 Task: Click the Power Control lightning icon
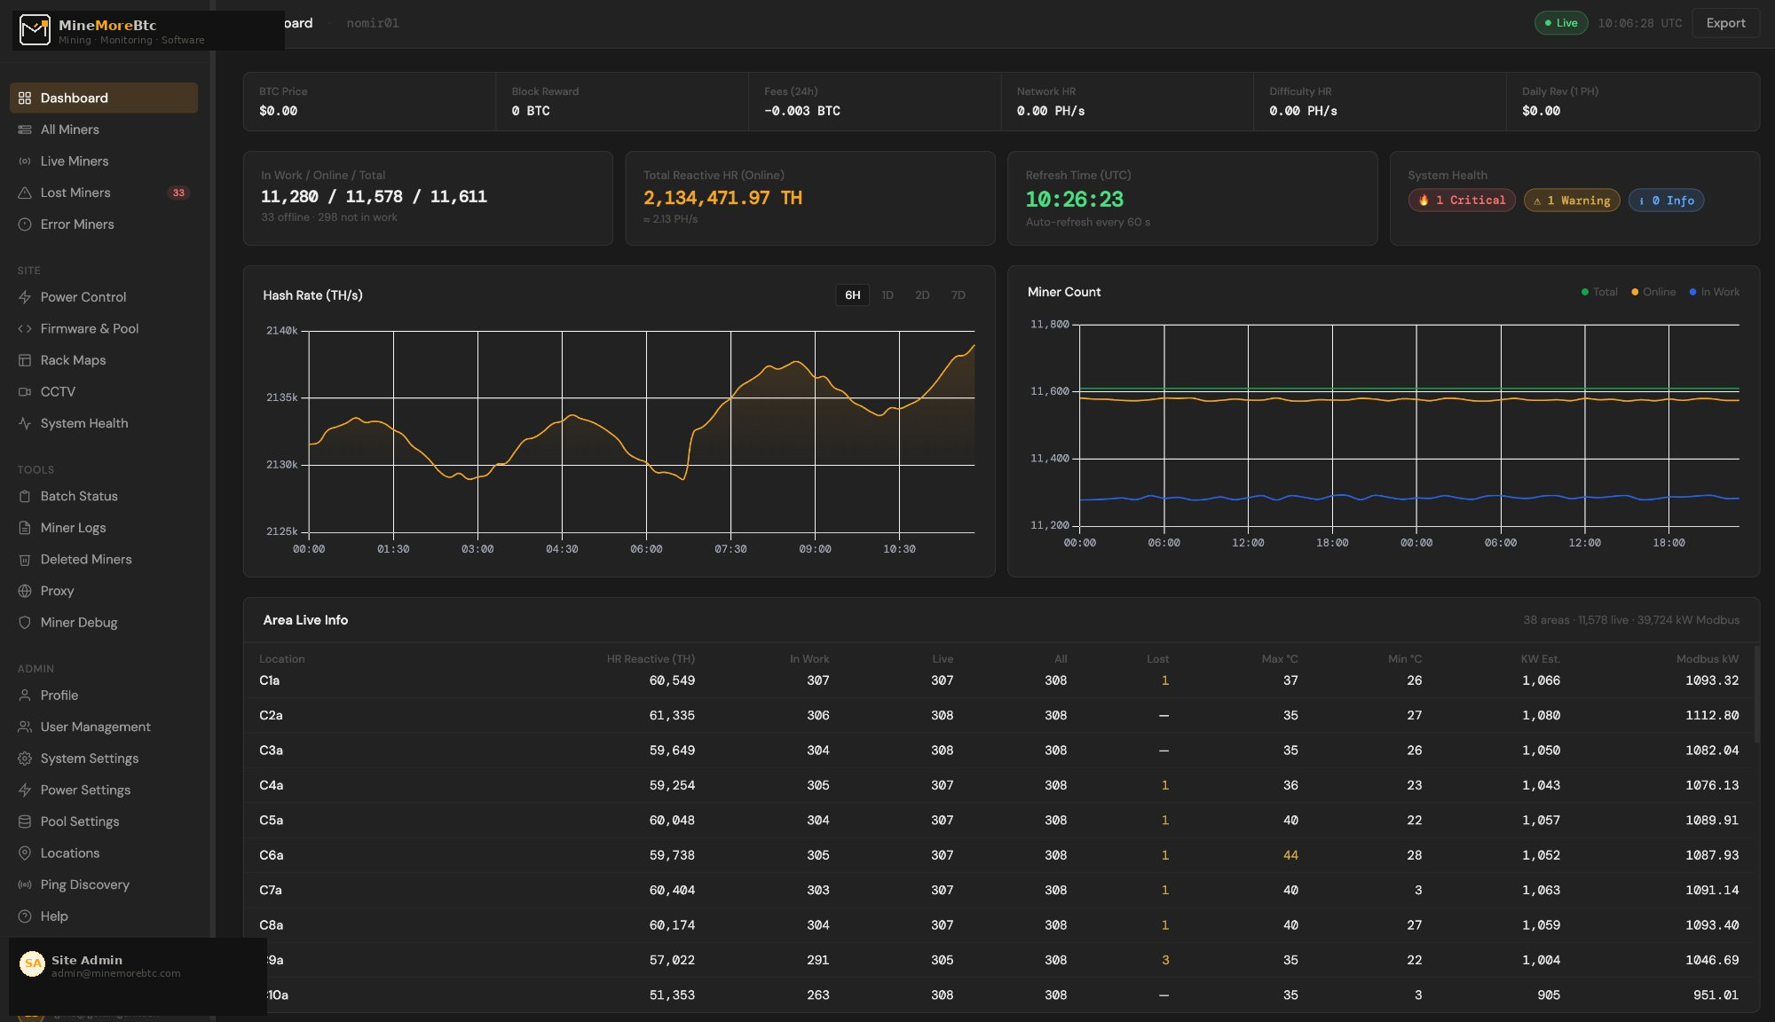(25, 296)
